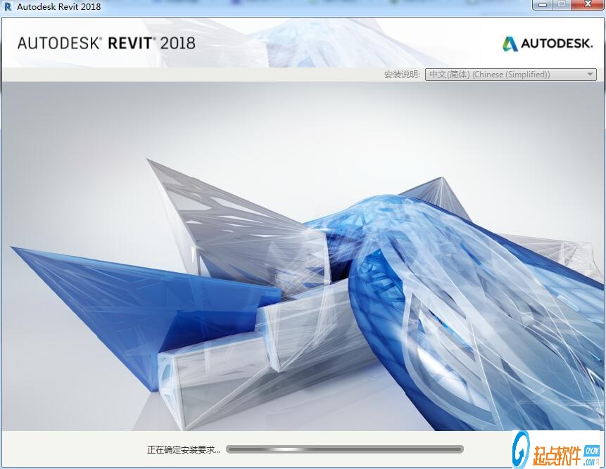Image resolution: width=606 pixels, height=469 pixels.
Task: Minimize the Revit installer window
Action: tap(543, 5)
